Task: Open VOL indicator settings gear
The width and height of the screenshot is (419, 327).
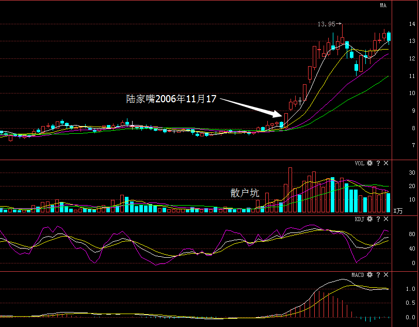Action: (369, 163)
